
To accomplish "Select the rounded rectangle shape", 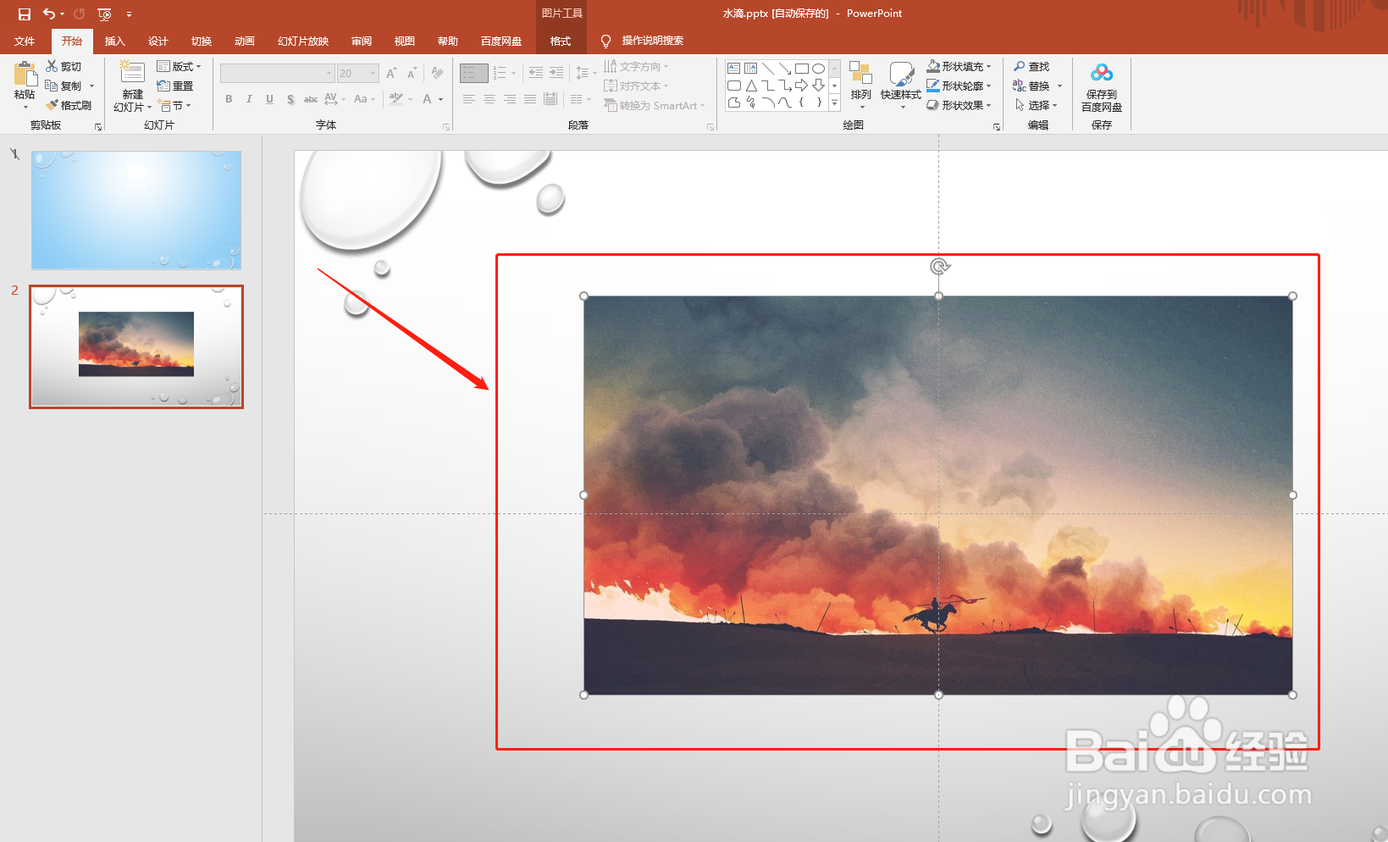I will 734,86.
